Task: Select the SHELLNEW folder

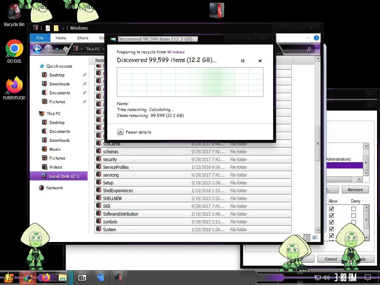Action: [193, 198]
